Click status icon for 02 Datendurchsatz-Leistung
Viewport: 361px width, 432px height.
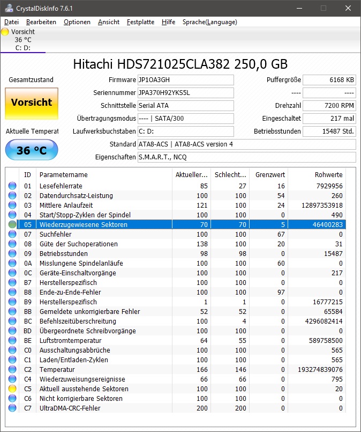click(12, 195)
